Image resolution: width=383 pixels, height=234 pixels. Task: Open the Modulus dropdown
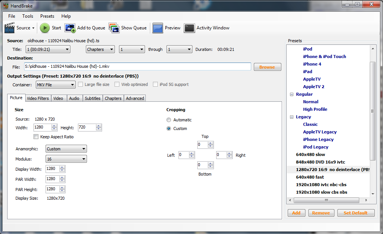(x=66, y=159)
